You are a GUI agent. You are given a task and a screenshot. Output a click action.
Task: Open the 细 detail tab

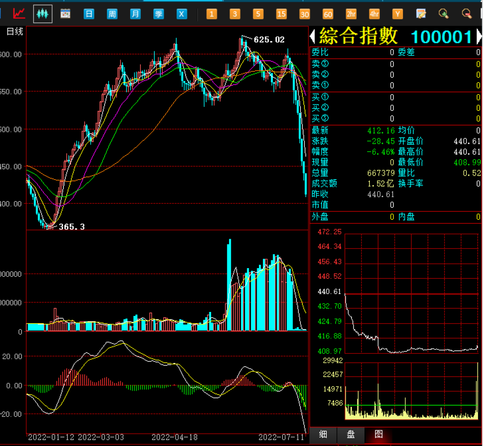323,434
